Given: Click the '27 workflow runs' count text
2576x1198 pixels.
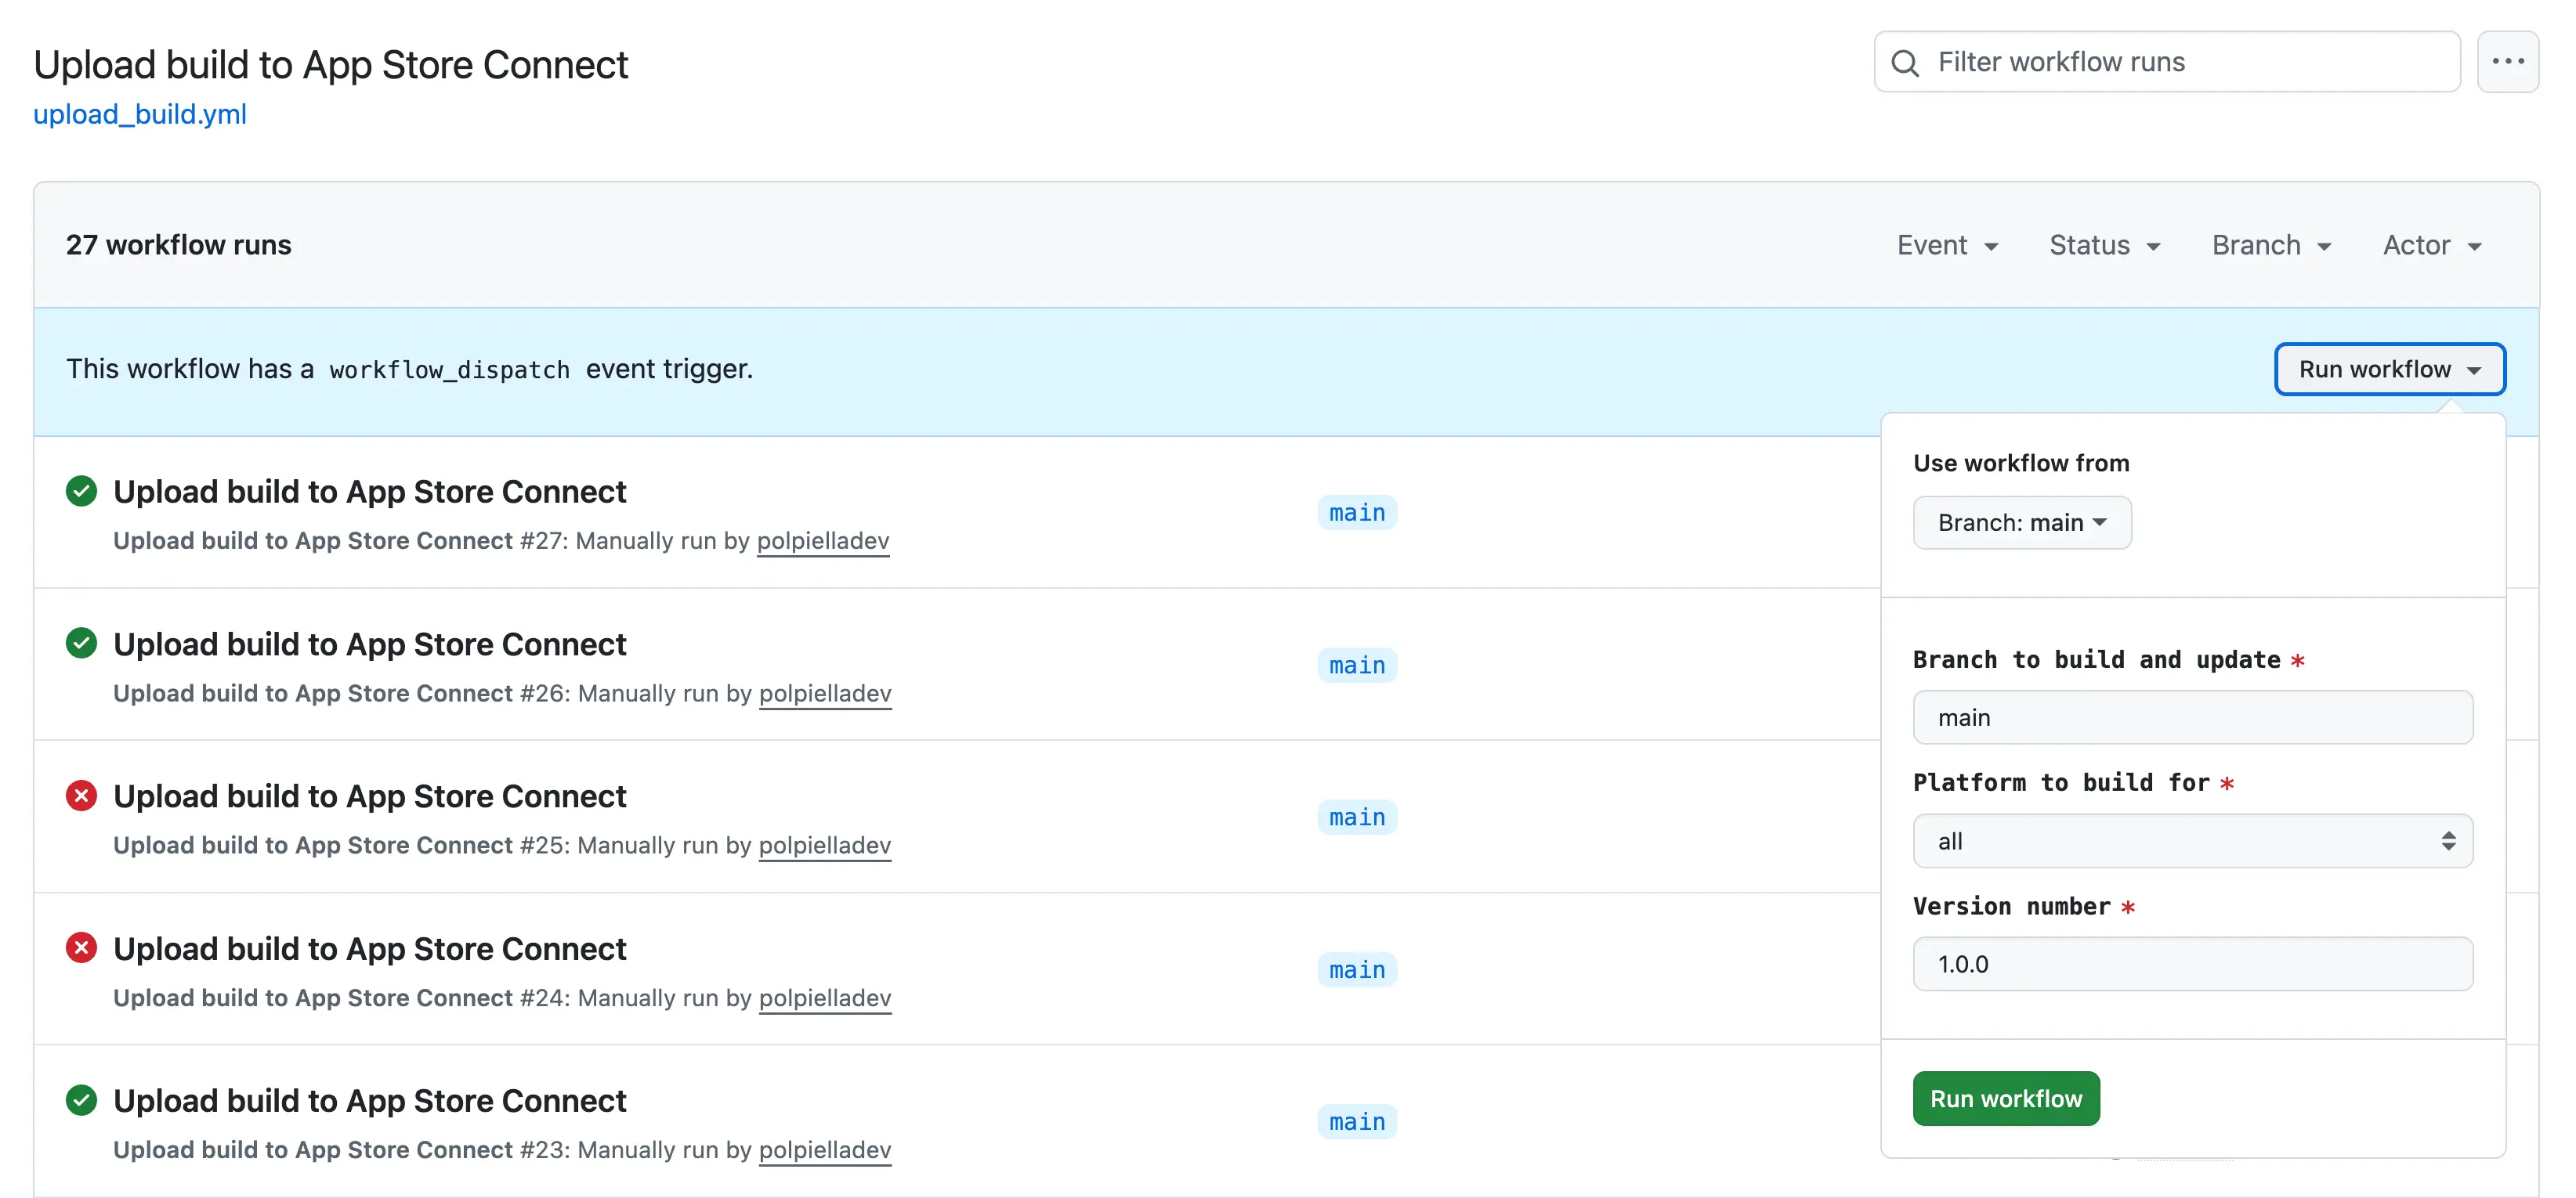Looking at the screenshot, I should (179, 245).
